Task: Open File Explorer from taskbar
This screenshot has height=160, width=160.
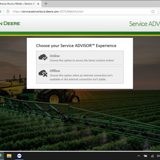Action: pos(9,156)
